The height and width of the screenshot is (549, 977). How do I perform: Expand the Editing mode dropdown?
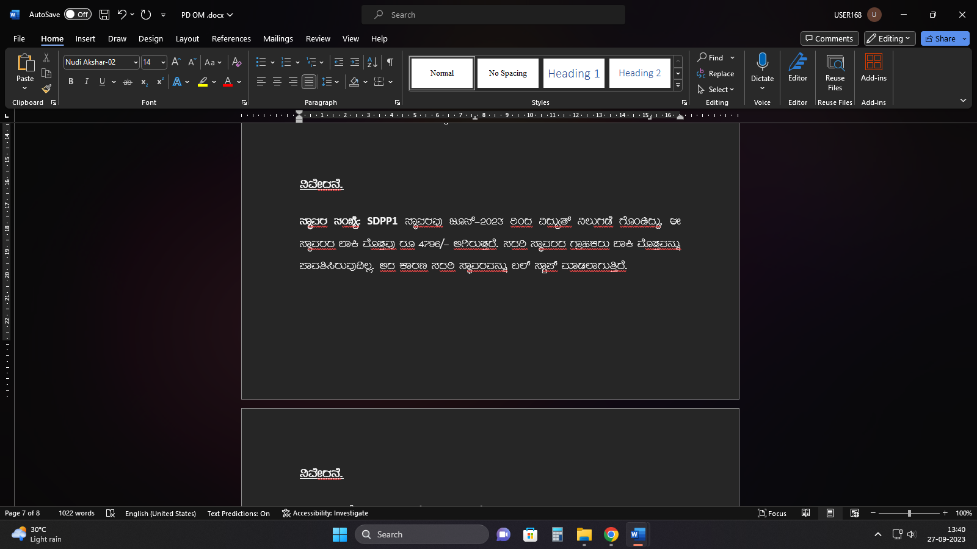tap(890, 38)
